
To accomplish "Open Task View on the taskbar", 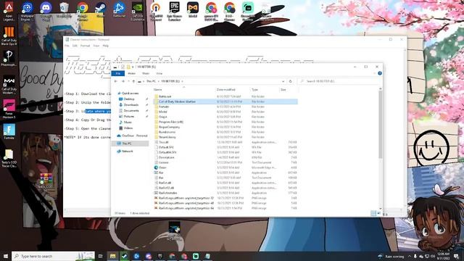I will 100,256.
